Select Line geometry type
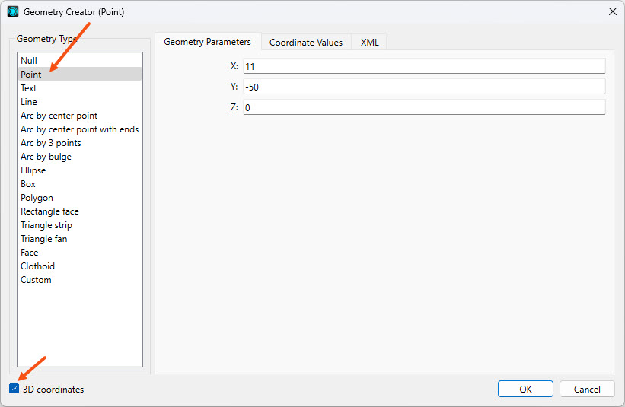Viewport: 625px width, 407px height. [x=80, y=101]
